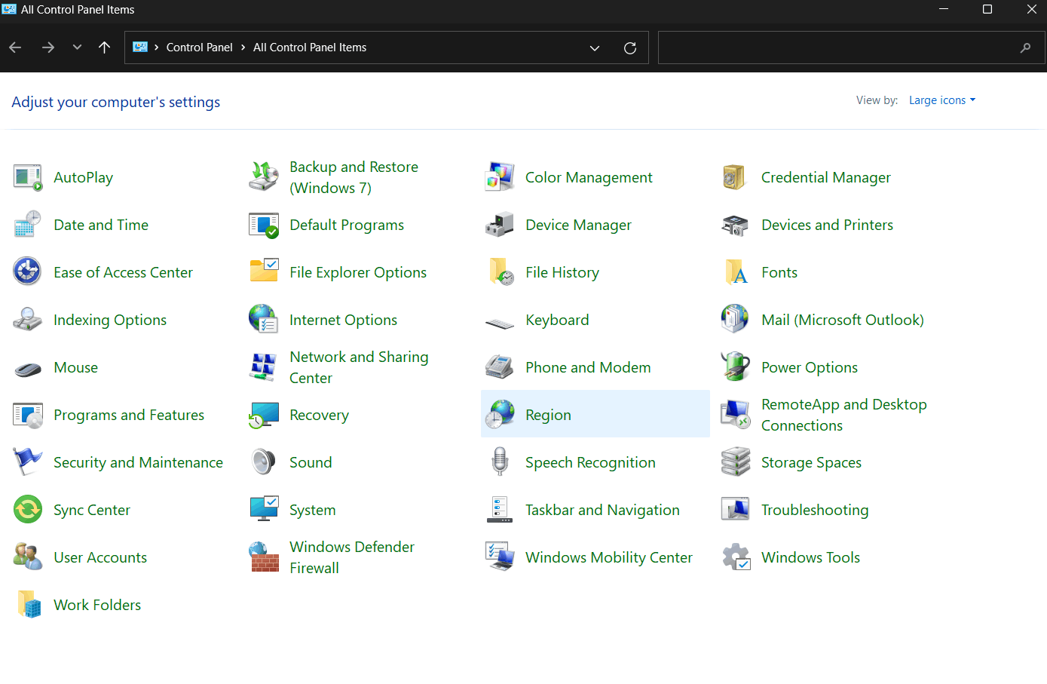Expand the recent locations chevron
Screen dimensions: 1047x684
77,48
